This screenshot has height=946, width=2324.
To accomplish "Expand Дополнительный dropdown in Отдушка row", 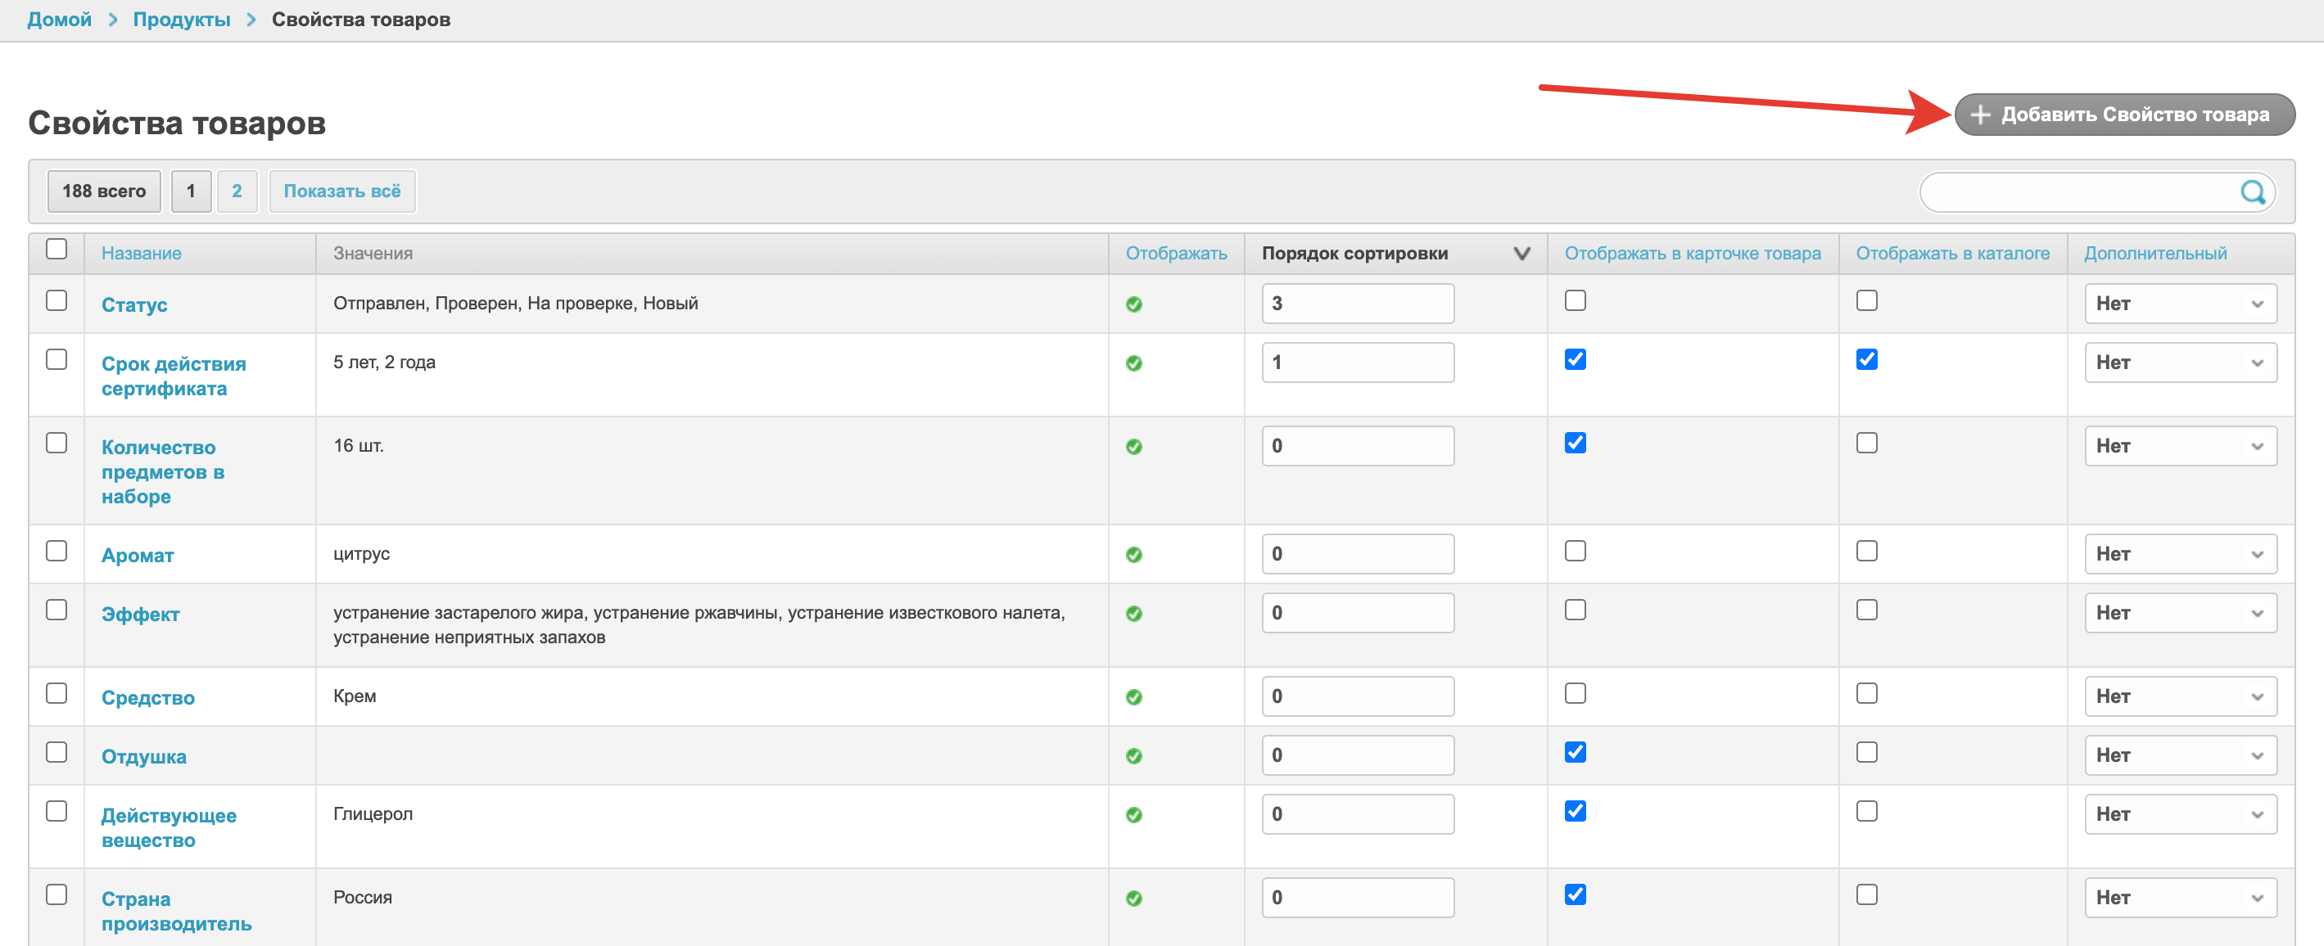I will (x=2180, y=755).
